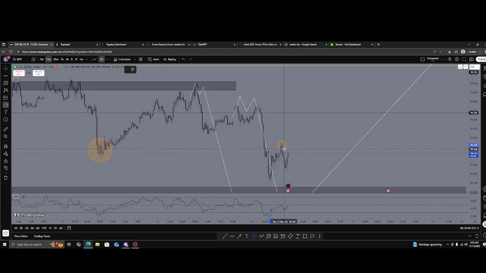486x273 pixels.
Task: Expand the chart style dropdown arrow
Action: click(107, 59)
